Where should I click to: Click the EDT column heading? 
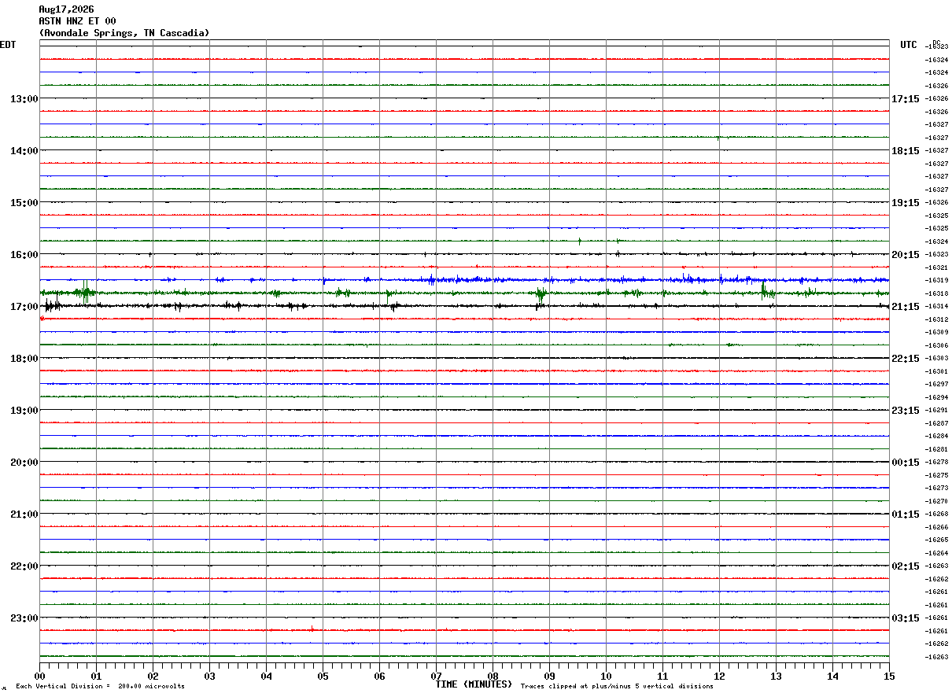click(x=8, y=45)
